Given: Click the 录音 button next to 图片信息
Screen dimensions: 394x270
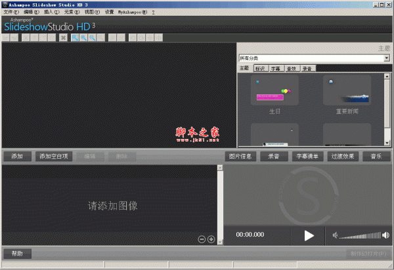Looking at the screenshot, I should tap(274, 157).
